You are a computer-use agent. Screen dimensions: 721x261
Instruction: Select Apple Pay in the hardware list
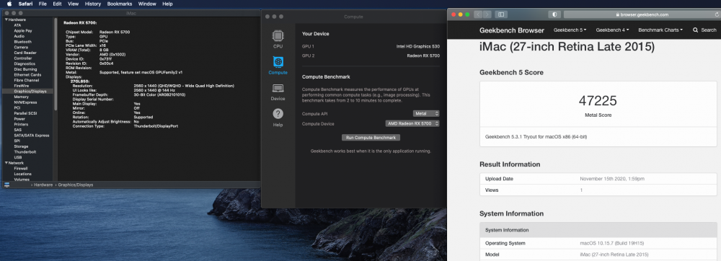[22, 31]
